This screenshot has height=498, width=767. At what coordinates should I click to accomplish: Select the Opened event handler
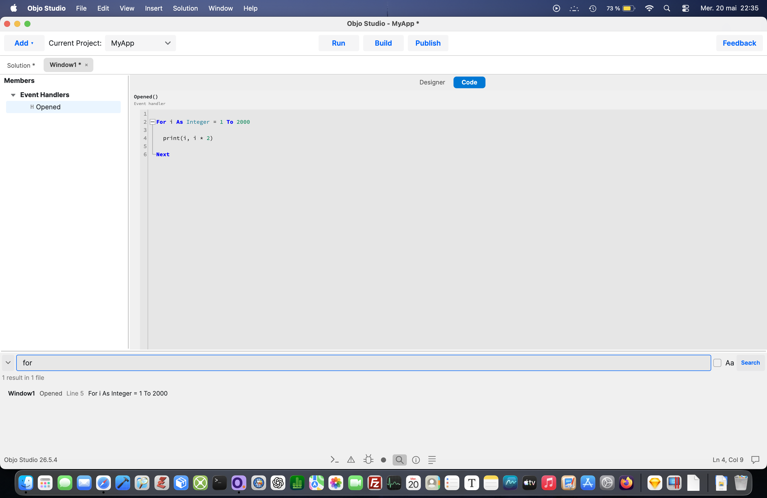pyautogui.click(x=63, y=107)
